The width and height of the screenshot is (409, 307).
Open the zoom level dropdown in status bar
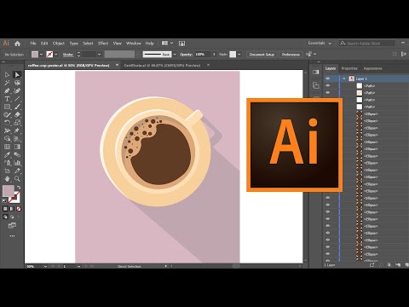pyautogui.click(x=45, y=266)
